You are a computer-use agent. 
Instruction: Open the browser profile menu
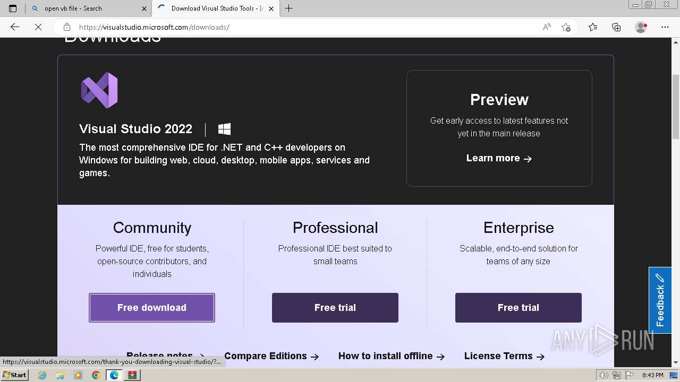(641, 27)
